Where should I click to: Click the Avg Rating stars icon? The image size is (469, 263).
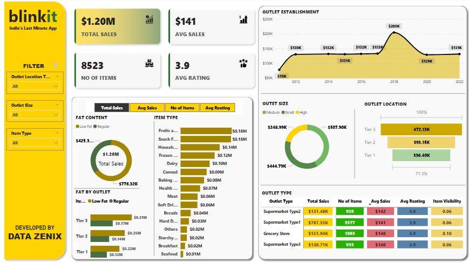(243, 63)
